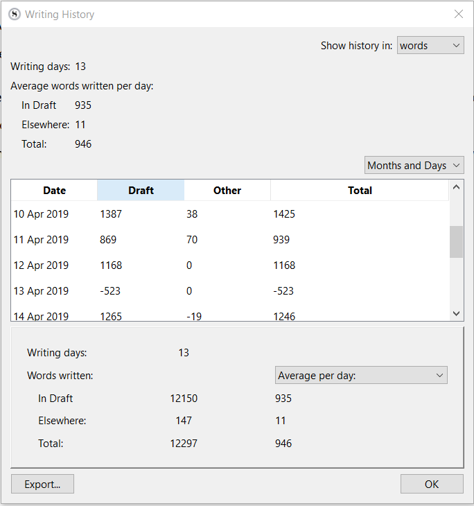Confirm with the OK button
The image size is (474, 506).
(432, 484)
